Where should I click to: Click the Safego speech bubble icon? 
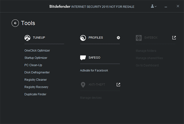coord(83,58)
